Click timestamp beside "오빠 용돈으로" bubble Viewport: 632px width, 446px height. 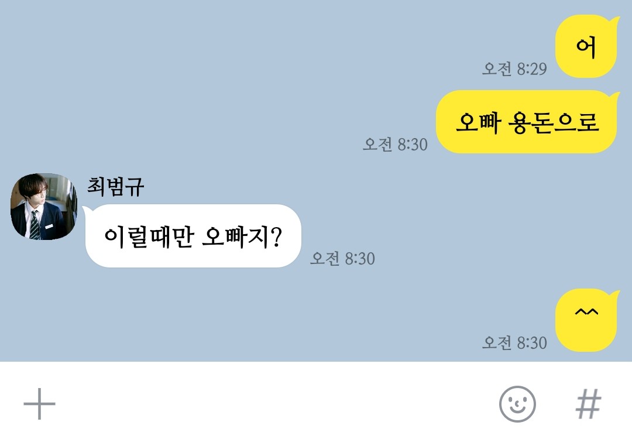[x=395, y=145]
